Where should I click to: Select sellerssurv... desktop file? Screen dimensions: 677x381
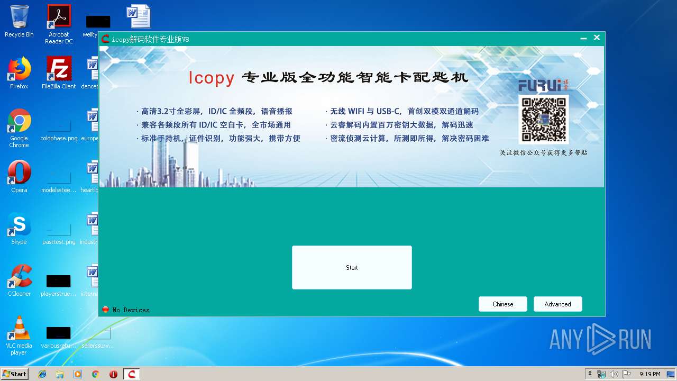point(98,338)
